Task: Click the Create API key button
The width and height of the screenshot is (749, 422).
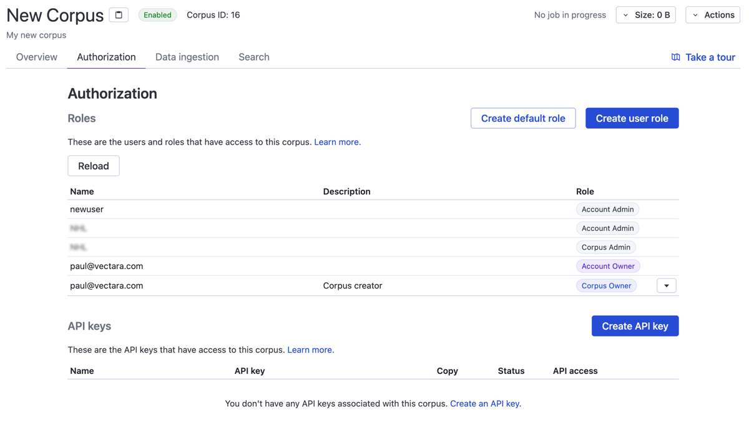Action: coord(635,326)
